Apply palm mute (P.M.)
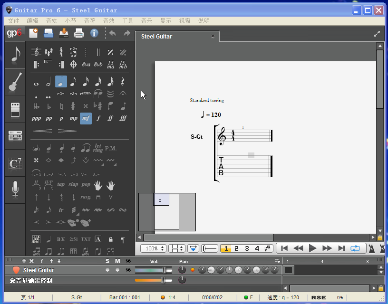Screen dimensions: 388x304 (110, 148)
